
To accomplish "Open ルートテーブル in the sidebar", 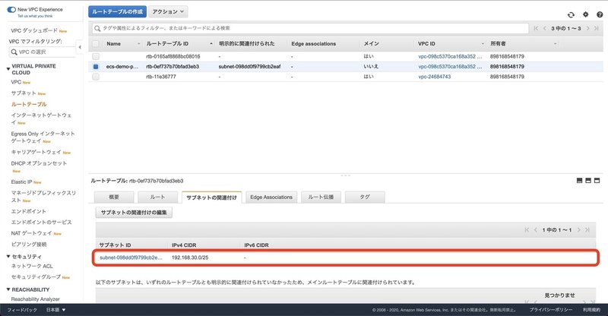I will 29,104.
